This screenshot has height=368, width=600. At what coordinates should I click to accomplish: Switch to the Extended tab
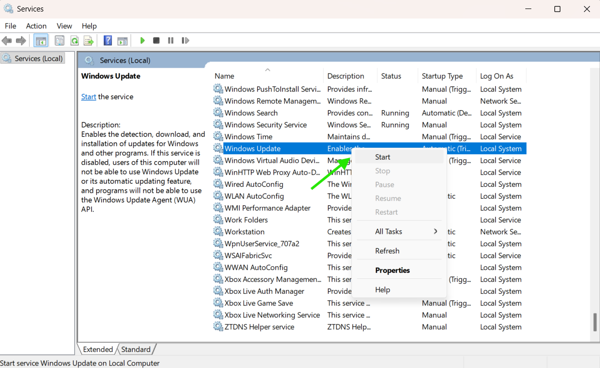click(x=98, y=349)
